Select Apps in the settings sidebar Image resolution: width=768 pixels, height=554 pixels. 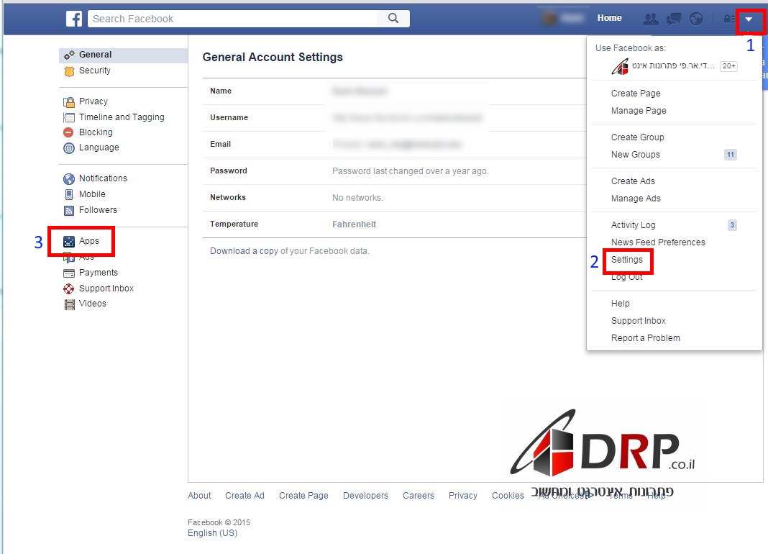[x=88, y=242]
